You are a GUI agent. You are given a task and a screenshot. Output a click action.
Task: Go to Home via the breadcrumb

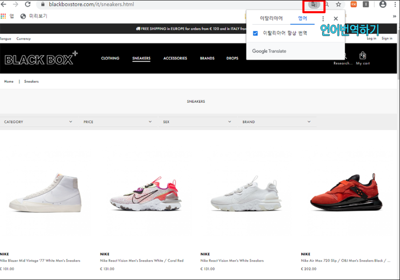[9, 82]
